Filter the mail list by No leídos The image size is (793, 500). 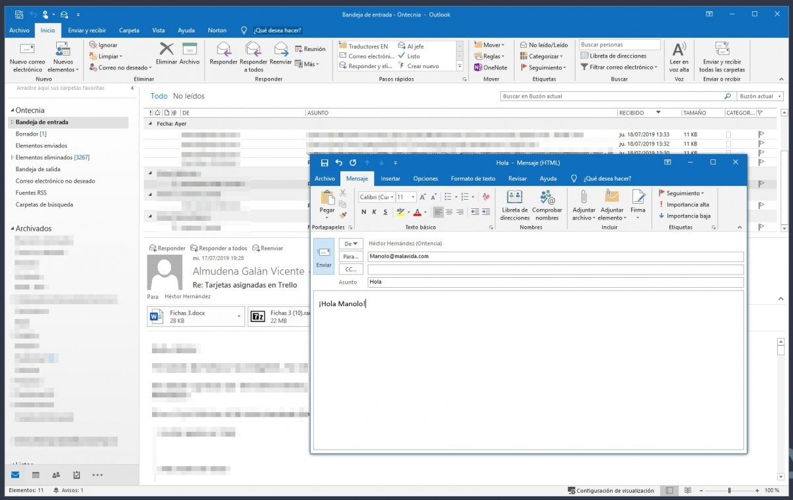click(x=189, y=96)
